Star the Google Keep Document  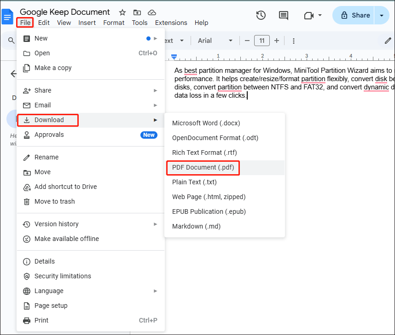pos(122,12)
